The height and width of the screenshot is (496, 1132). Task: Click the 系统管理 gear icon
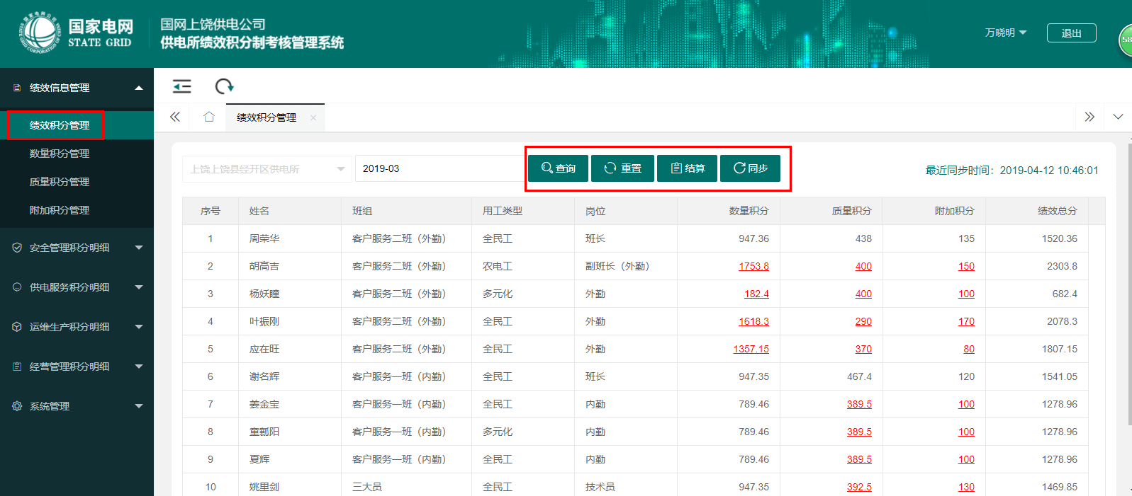[17, 406]
